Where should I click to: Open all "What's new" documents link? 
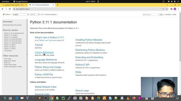(x=47, y=40)
